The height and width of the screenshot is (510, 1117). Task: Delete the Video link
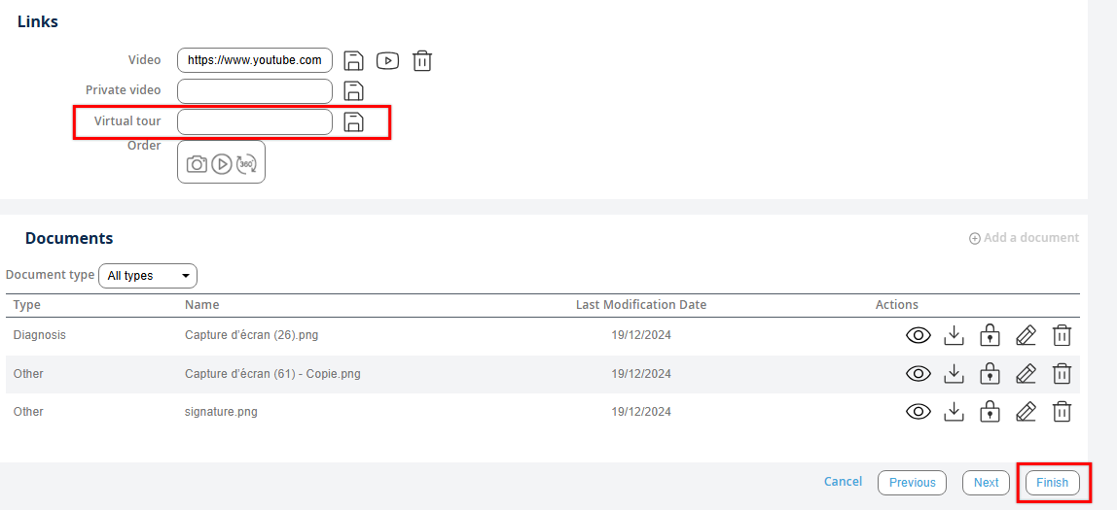click(421, 60)
